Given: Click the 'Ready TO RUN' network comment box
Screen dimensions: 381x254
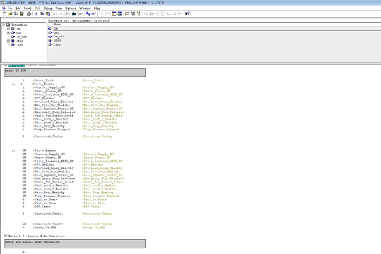Looking at the screenshot, I should point(76,72).
